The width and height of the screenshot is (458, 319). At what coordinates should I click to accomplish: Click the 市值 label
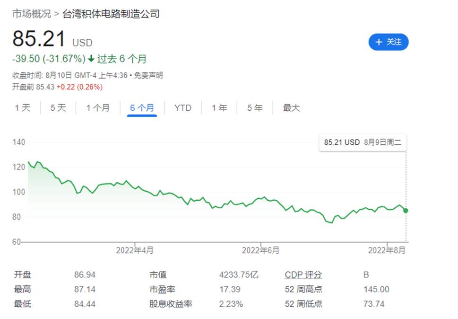point(158,275)
